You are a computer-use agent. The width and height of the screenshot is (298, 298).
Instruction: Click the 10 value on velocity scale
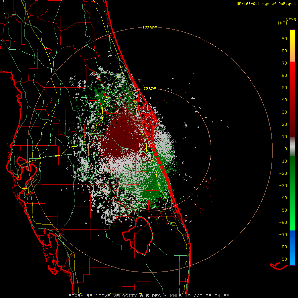(284, 137)
